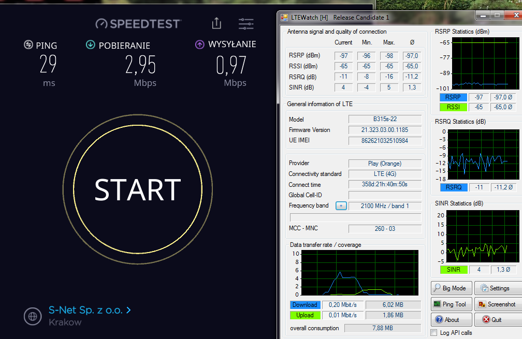Click the globe icon next to S-Net server
This screenshot has width=522, height=339.
[33, 316]
